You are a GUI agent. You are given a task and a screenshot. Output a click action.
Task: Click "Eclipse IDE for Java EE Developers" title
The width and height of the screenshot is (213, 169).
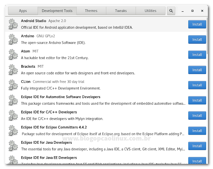(49, 158)
